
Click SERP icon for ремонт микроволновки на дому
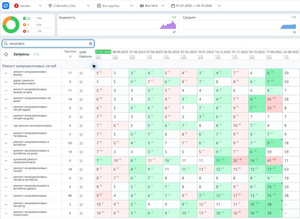[x=81, y=99]
